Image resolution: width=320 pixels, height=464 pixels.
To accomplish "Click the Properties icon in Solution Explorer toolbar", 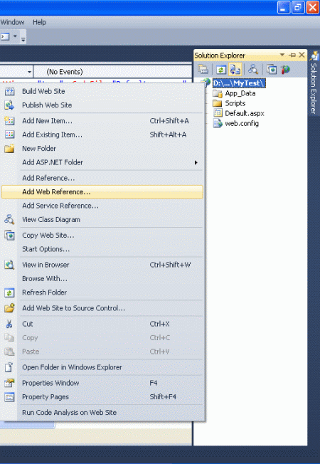I will (203, 70).
